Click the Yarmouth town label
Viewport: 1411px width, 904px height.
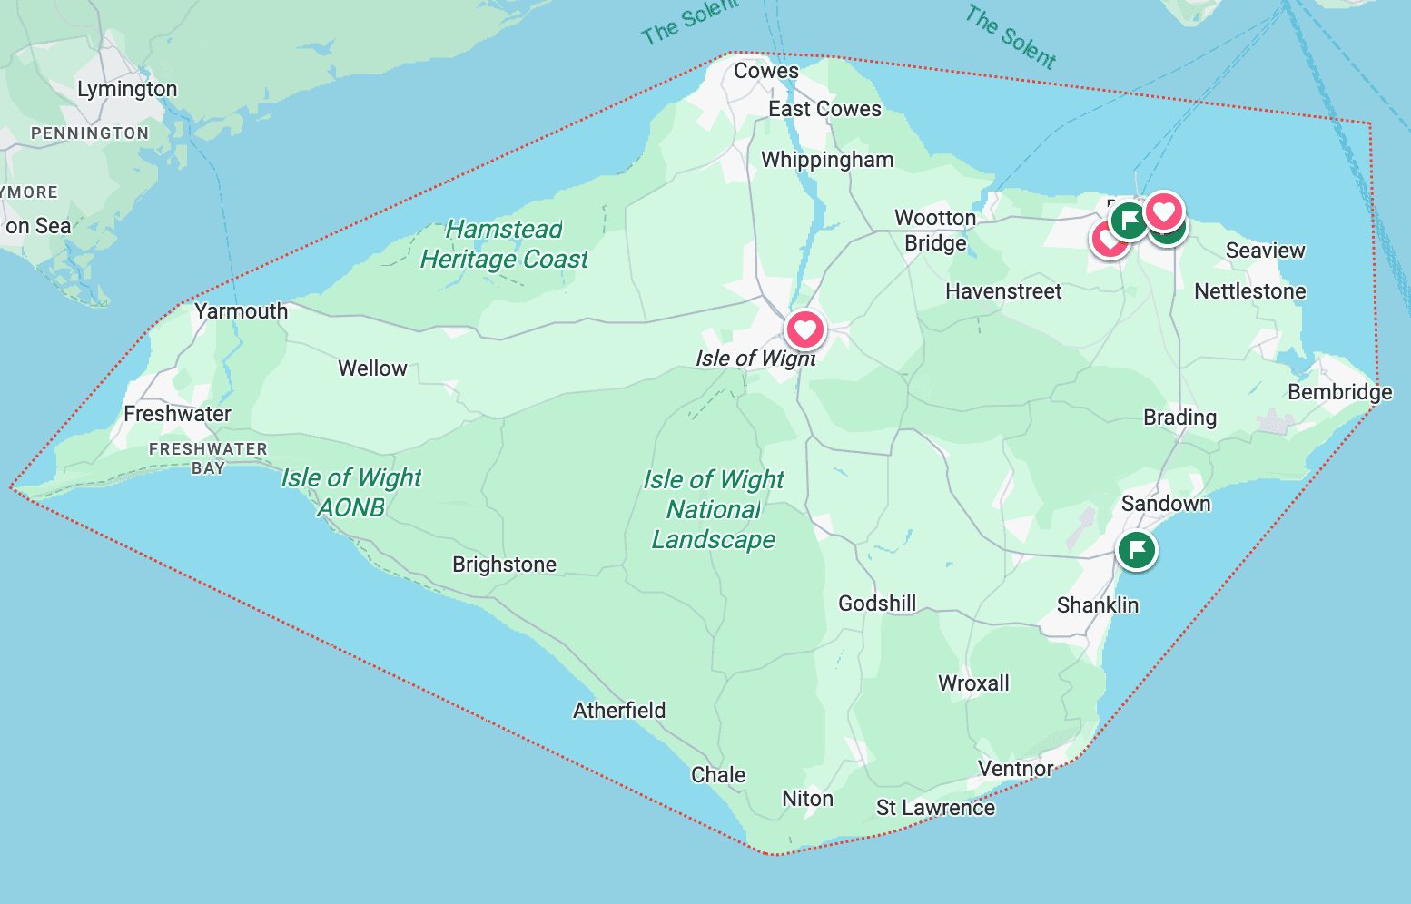point(241,311)
